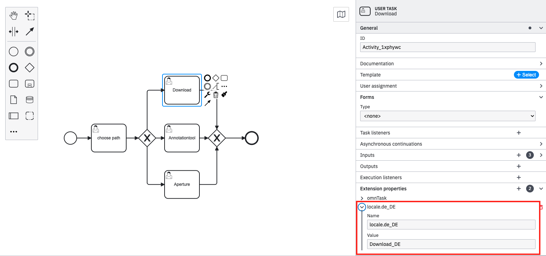Click inside the ID input field

(x=447, y=47)
